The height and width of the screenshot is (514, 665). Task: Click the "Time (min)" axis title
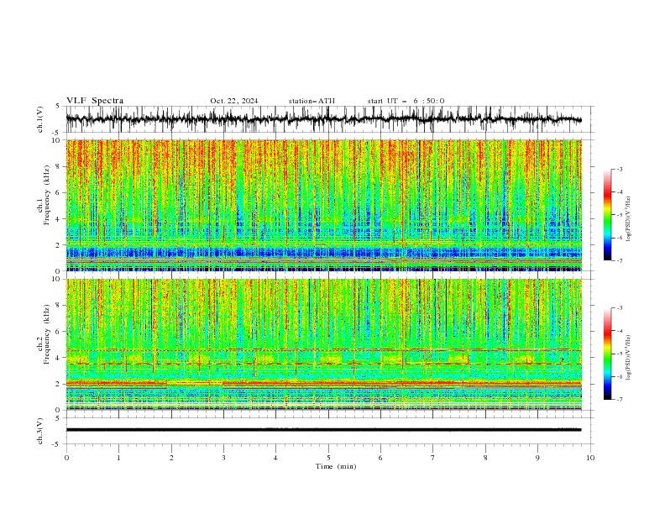coord(336,466)
